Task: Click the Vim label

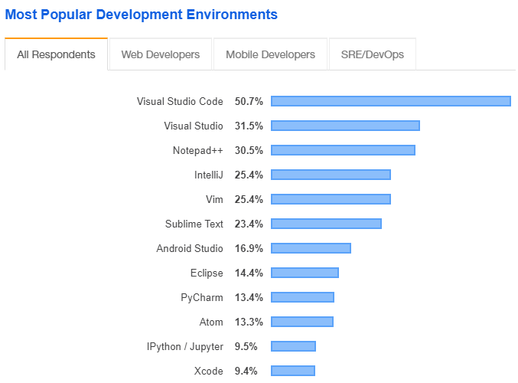Action: coord(214,199)
